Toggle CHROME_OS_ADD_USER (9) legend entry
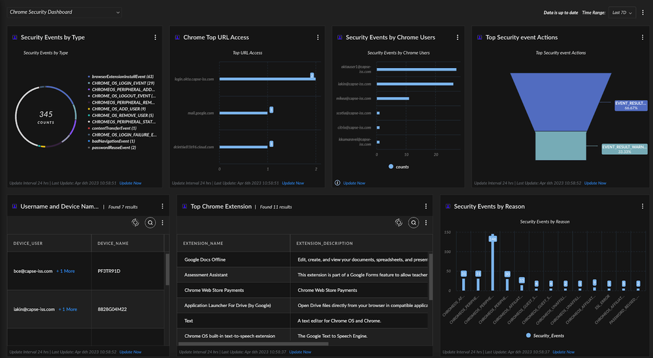The height and width of the screenshot is (358, 653). tap(117, 109)
